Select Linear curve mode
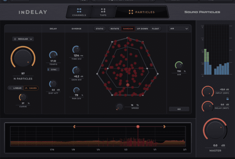The height and width of the screenshot is (159, 235). tap(16, 88)
